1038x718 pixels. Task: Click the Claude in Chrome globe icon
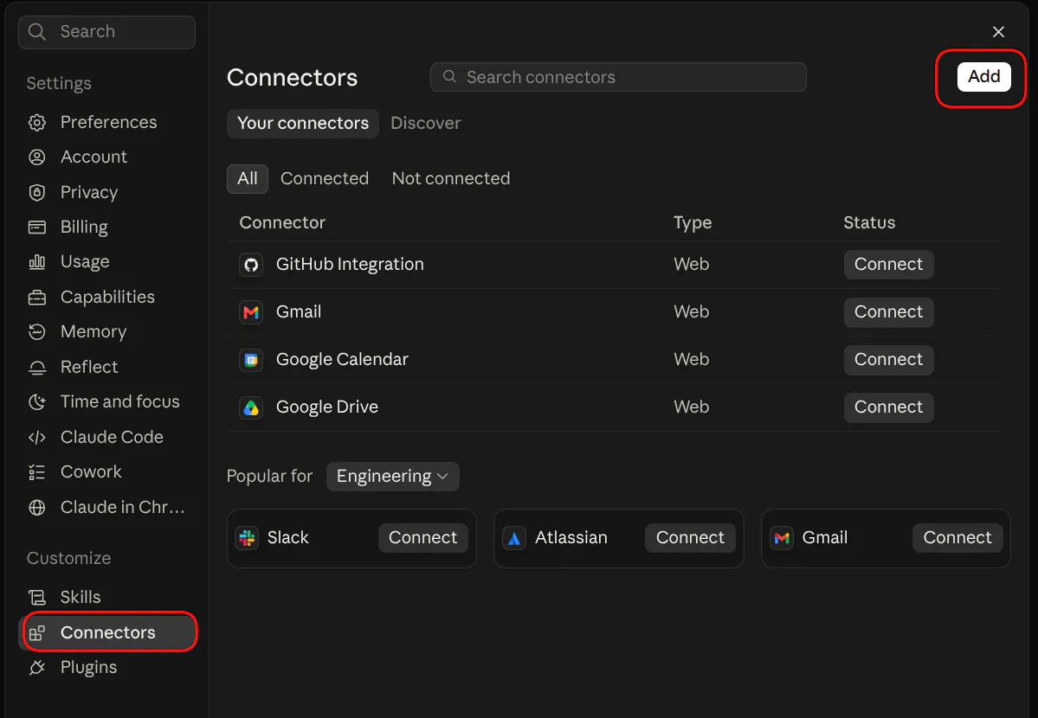click(x=37, y=508)
